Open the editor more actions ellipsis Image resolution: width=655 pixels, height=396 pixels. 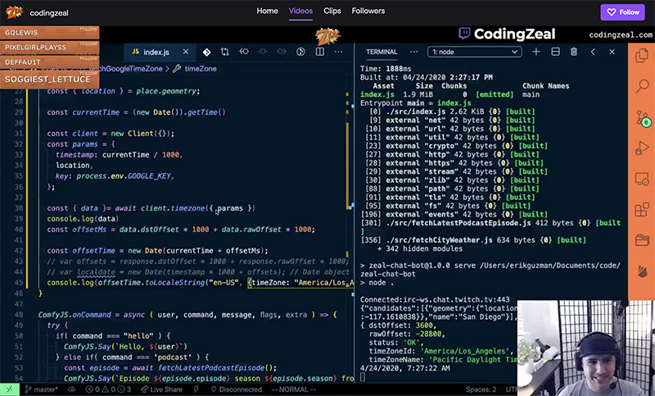338,52
